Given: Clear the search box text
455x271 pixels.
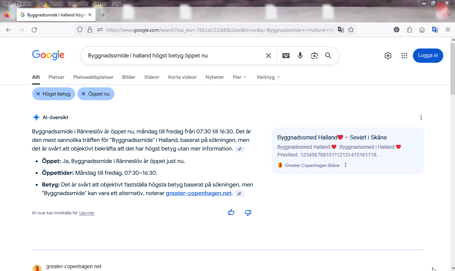Looking at the screenshot, I should click(x=269, y=56).
